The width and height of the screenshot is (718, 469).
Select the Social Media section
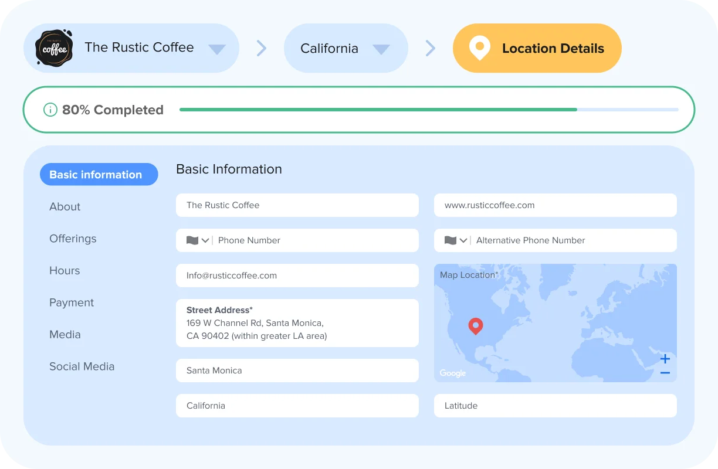tap(82, 366)
